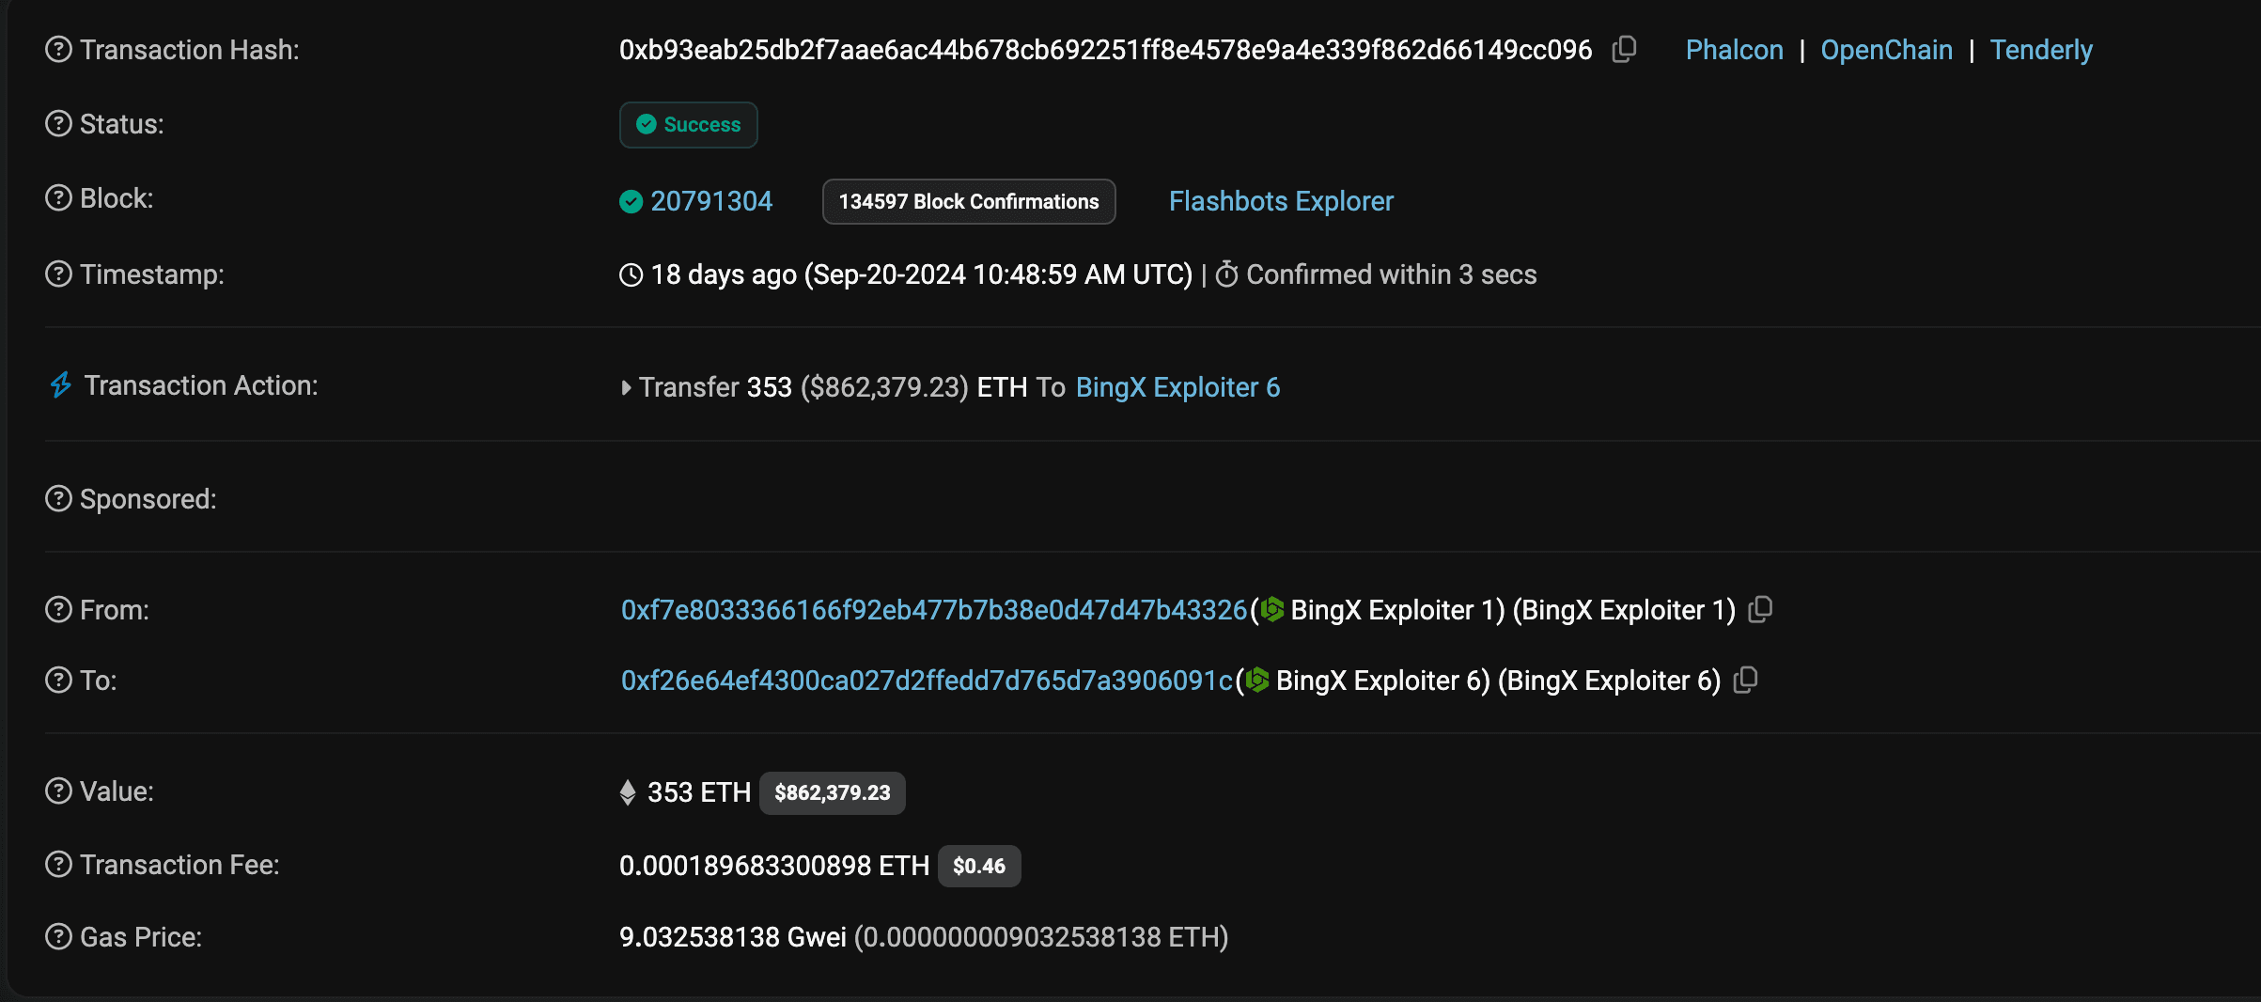Click the clock icon in Timestamp row

click(x=630, y=274)
